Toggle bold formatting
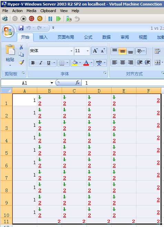 pos(33,63)
